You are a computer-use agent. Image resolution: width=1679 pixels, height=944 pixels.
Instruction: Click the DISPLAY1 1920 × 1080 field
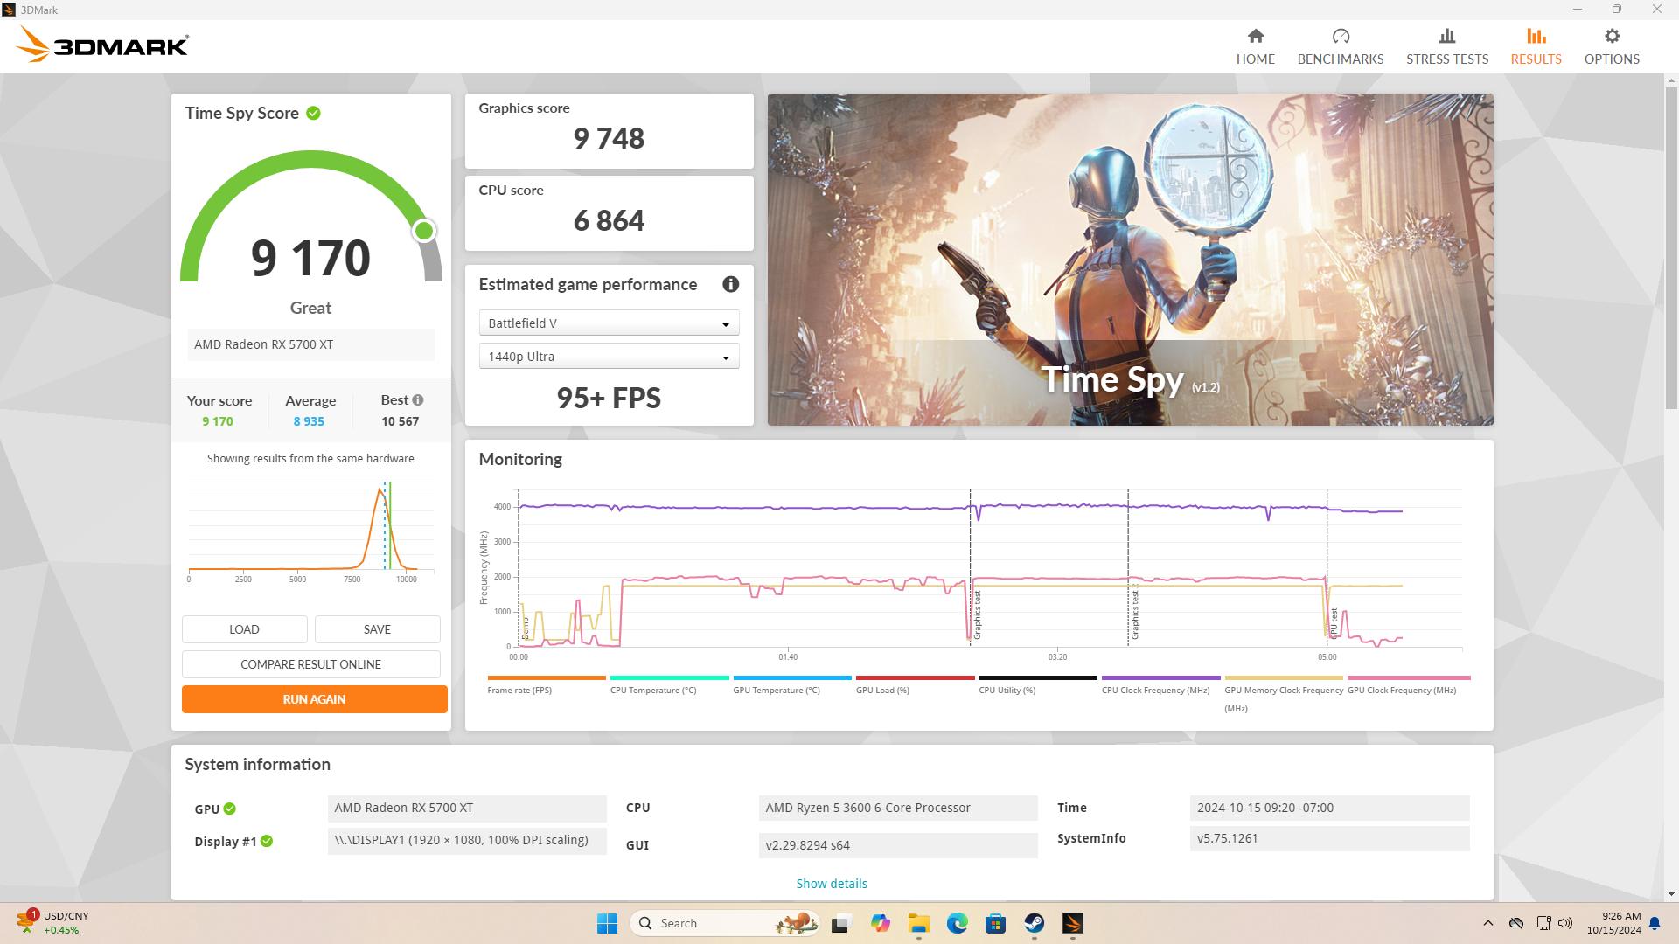pyautogui.click(x=467, y=841)
